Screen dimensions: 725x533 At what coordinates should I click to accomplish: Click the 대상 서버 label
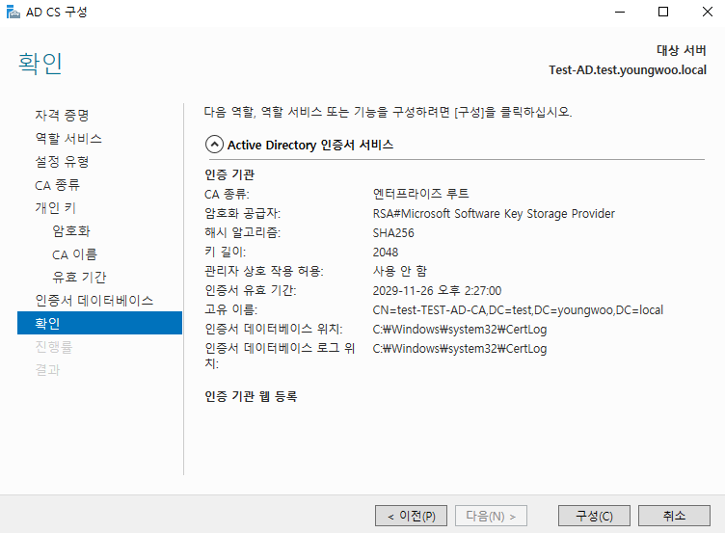pos(682,50)
